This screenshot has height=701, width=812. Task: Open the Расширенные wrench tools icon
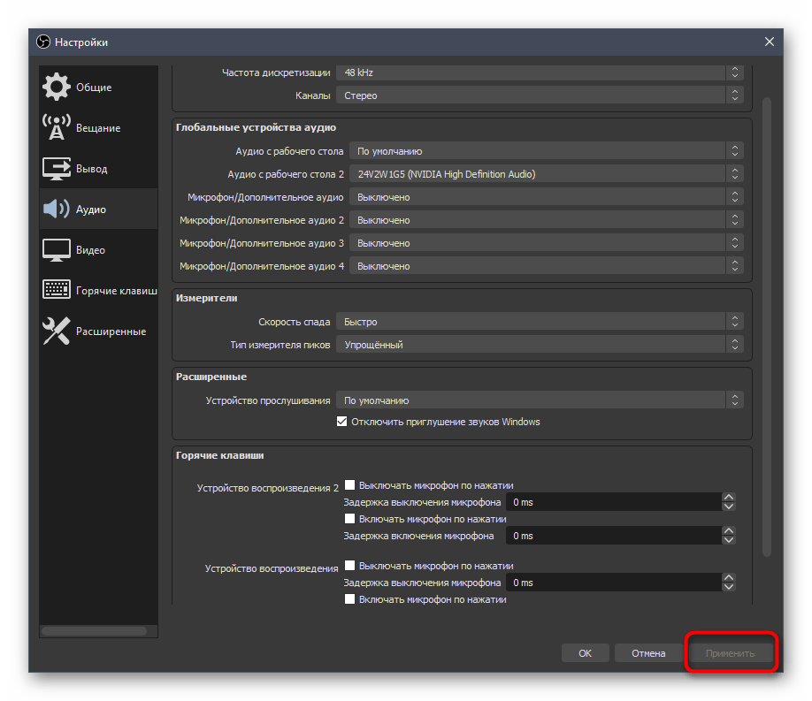(x=57, y=331)
